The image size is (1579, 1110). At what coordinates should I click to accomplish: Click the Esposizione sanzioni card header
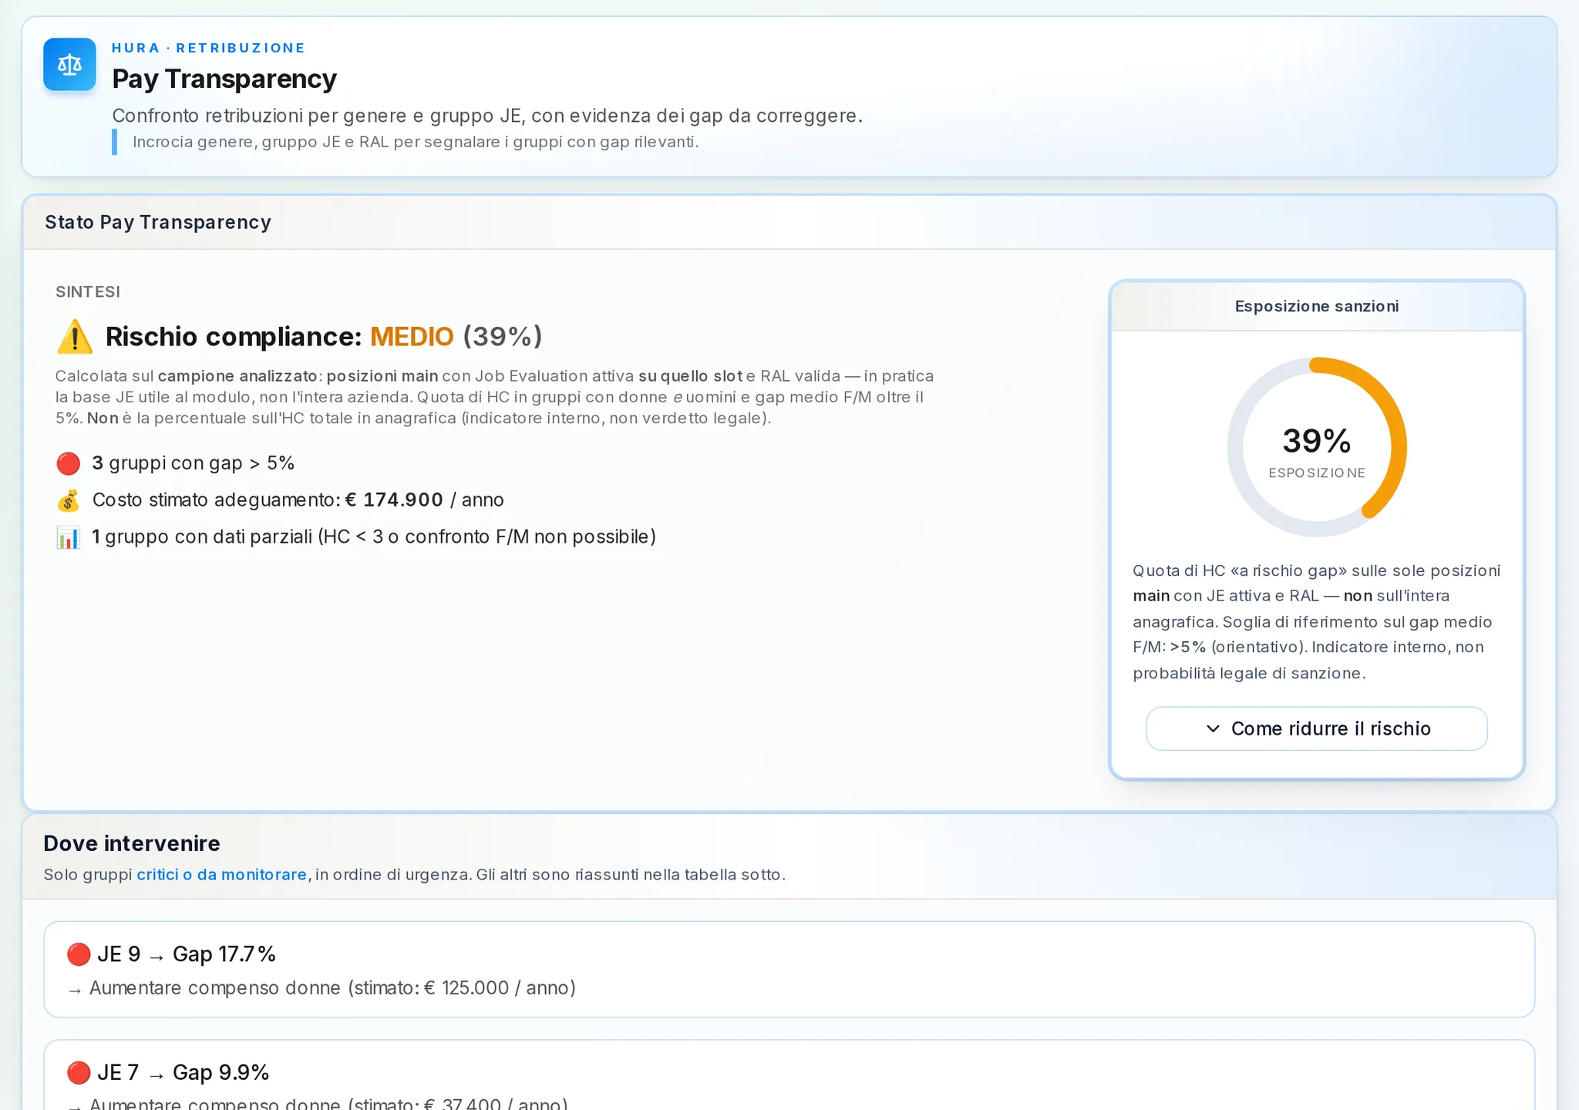pos(1317,306)
